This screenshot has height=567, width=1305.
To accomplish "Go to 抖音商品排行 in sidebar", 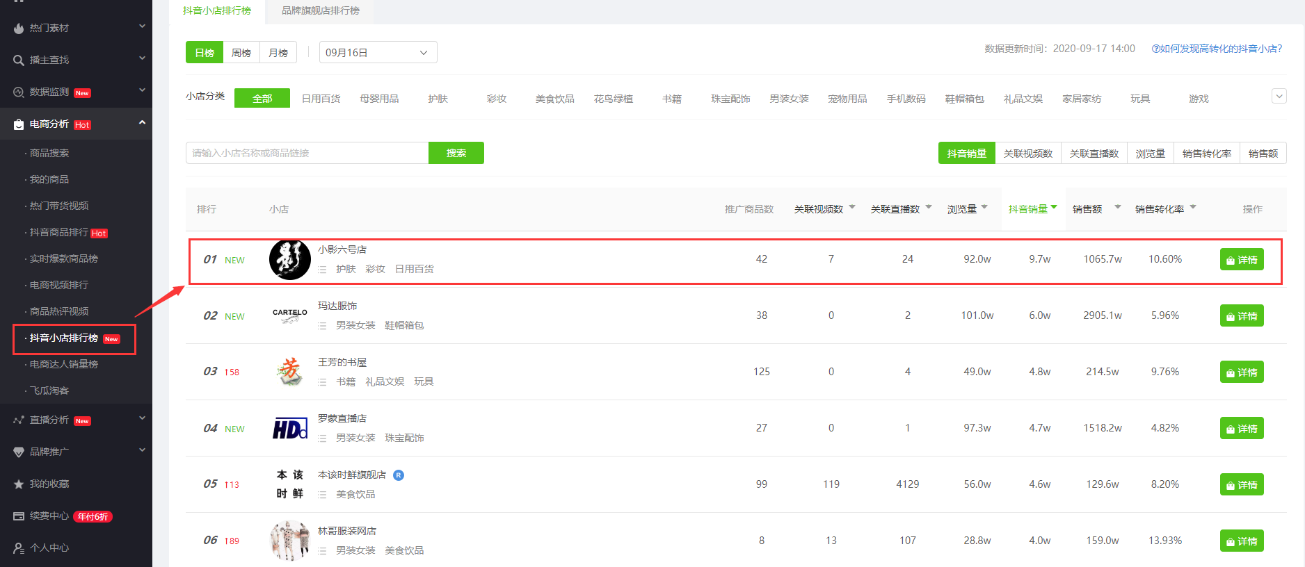I will (59, 232).
